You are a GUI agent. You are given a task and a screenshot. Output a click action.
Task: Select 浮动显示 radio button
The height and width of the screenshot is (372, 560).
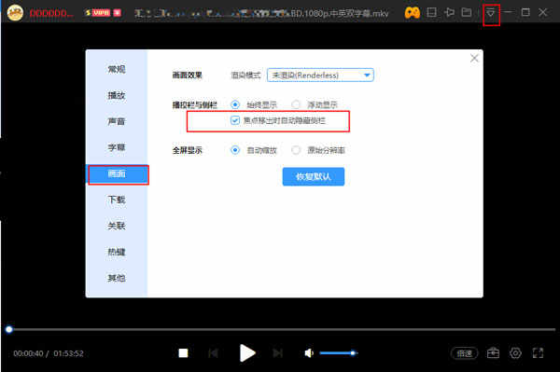pos(296,104)
